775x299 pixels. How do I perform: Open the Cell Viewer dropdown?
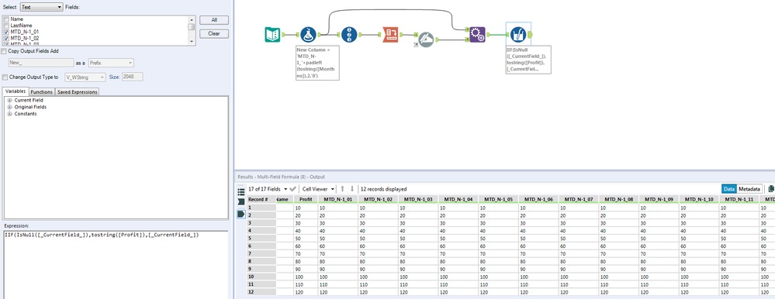tap(319, 189)
